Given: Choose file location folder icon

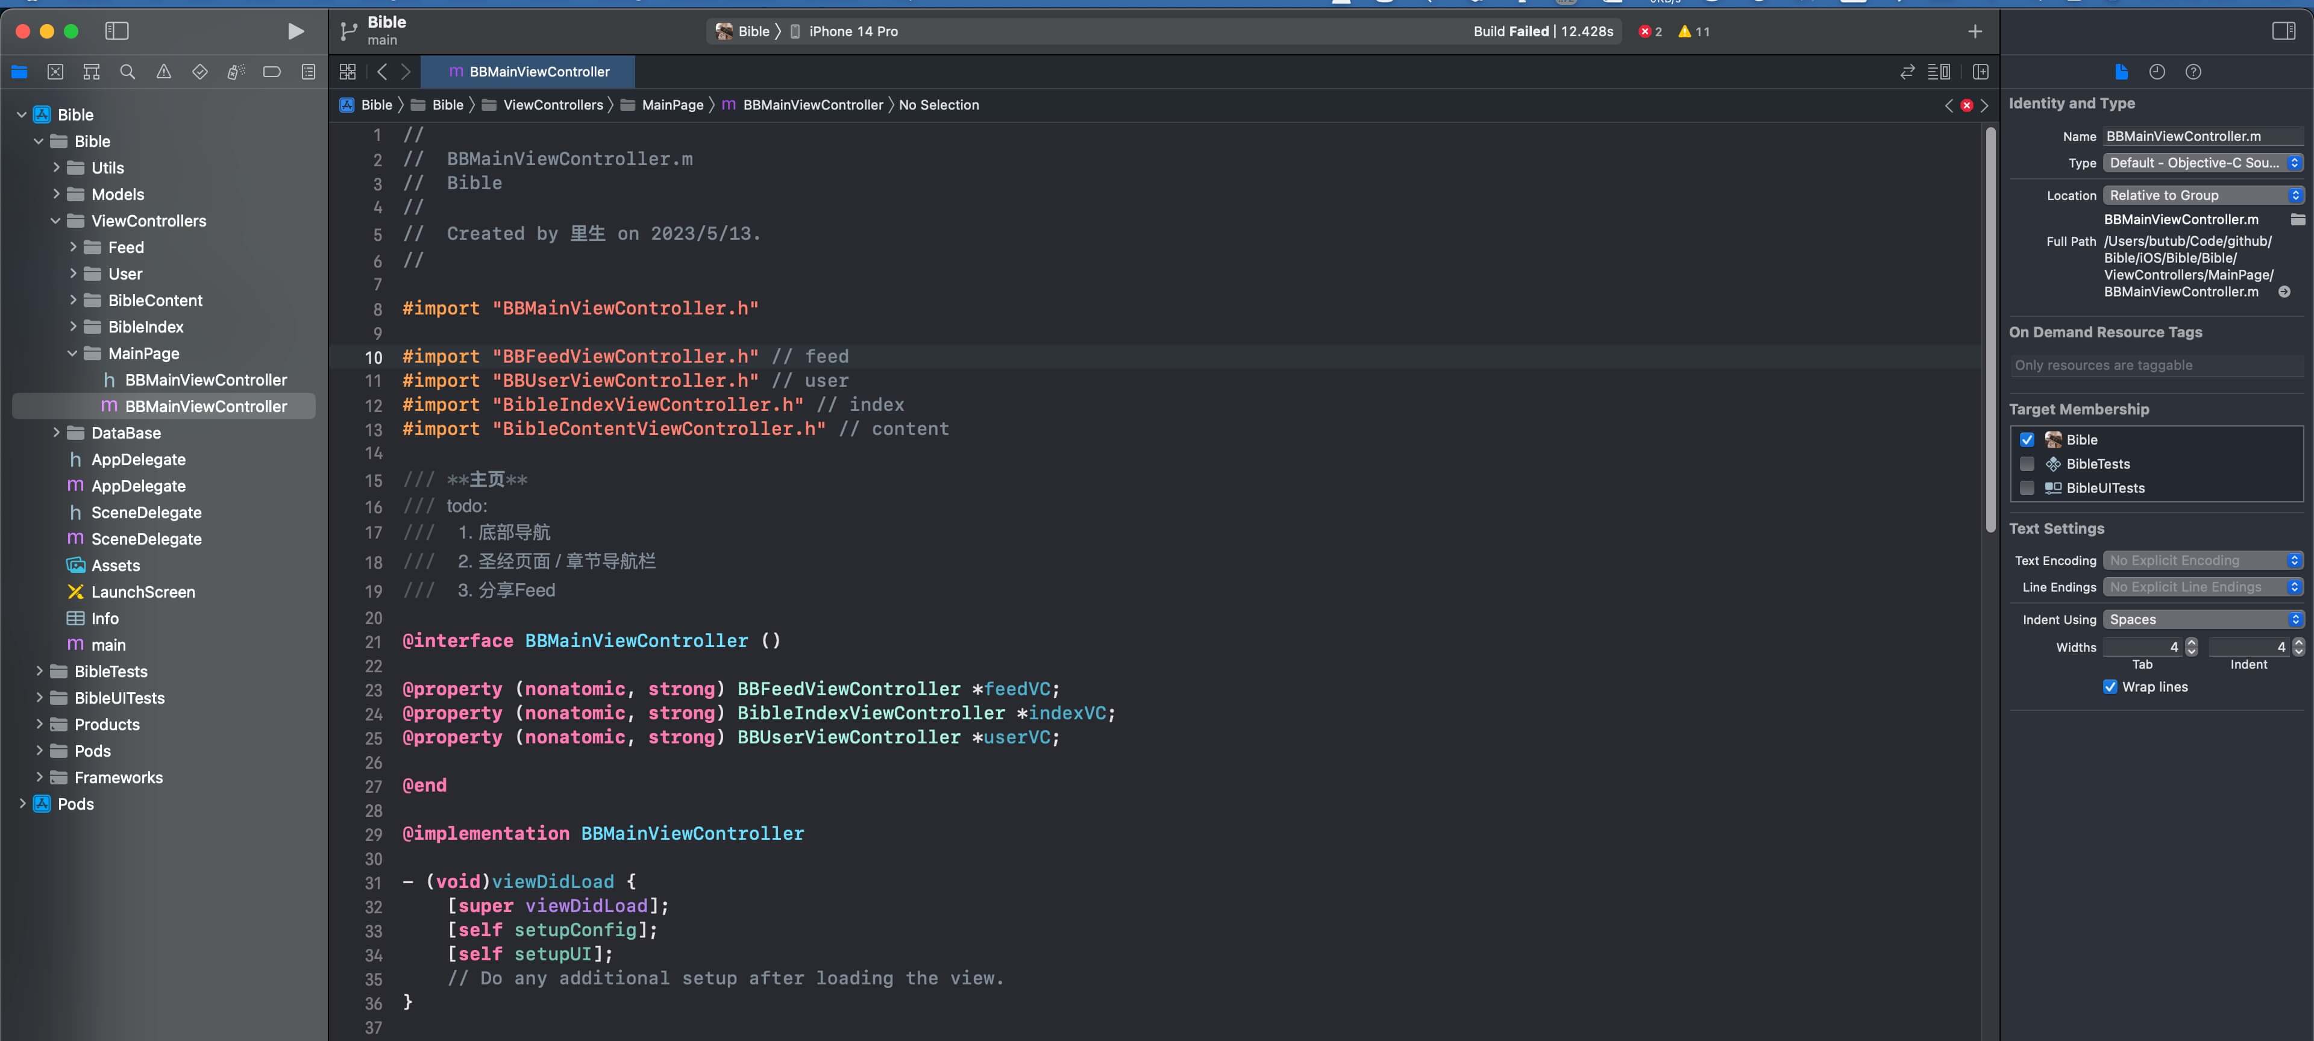Looking at the screenshot, I should point(2298,219).
